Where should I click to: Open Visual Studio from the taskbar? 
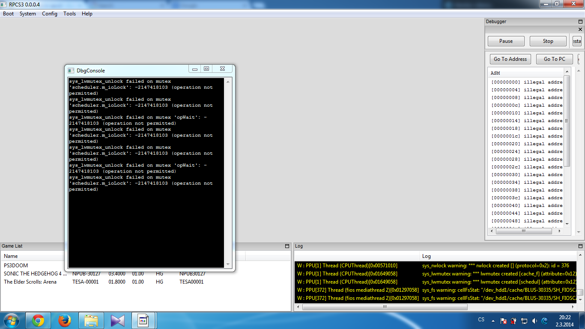(x=117, y=320)
